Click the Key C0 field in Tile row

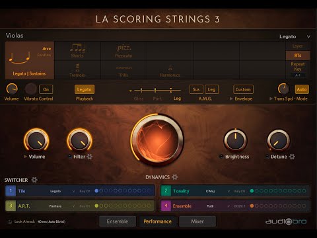[x=85, y=191]
